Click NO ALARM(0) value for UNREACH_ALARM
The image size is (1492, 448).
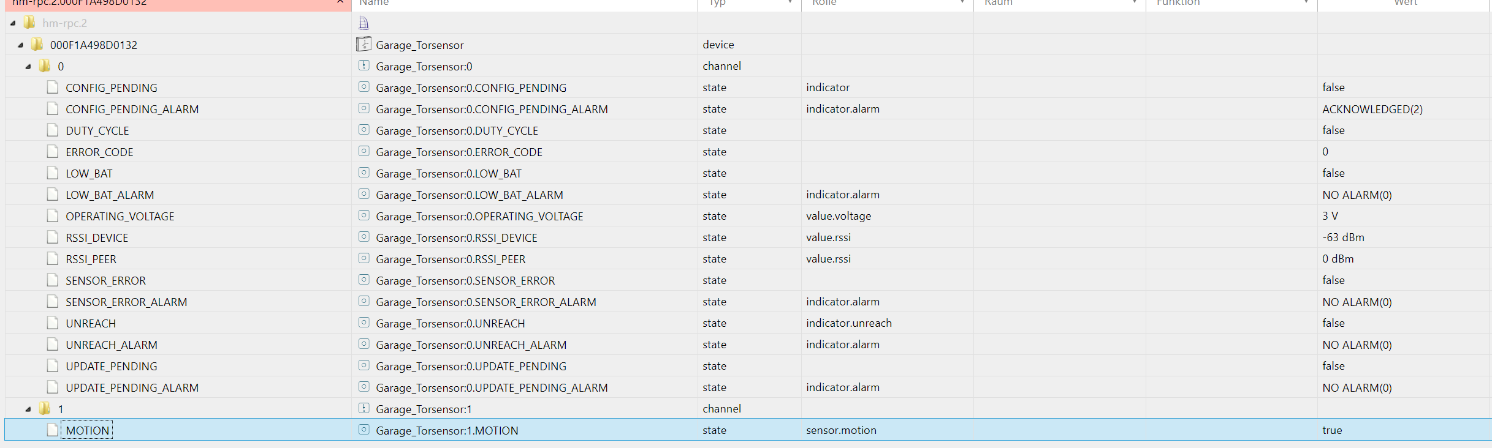click(x=1357, y=345)
